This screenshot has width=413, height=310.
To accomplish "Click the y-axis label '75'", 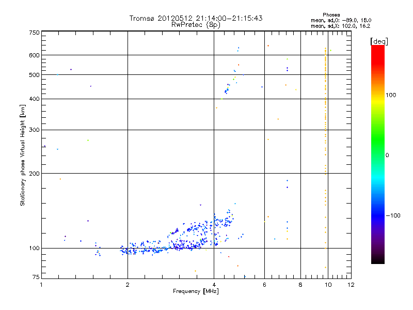I will click(x=36, y=277).
